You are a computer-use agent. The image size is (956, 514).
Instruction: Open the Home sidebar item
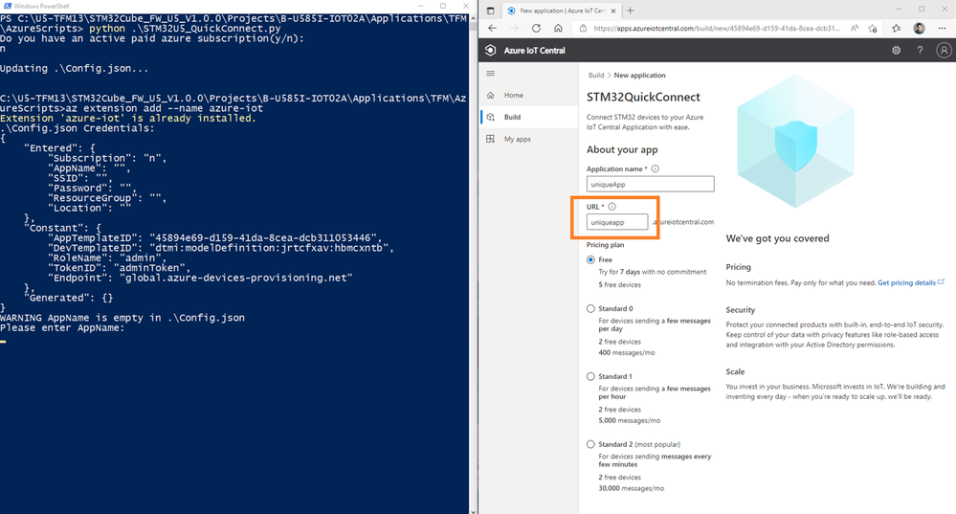529,95
